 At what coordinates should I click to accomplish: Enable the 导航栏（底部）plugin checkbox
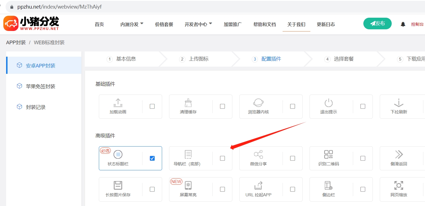222,158
